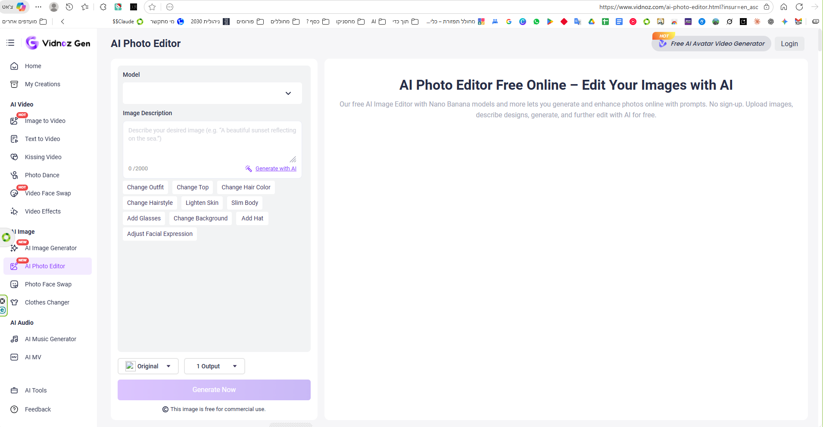Click the AI Music Generator note icon

(14, 339)
